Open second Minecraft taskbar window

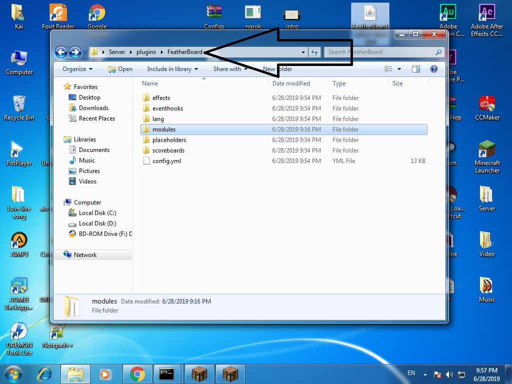[x=230, y=374]
